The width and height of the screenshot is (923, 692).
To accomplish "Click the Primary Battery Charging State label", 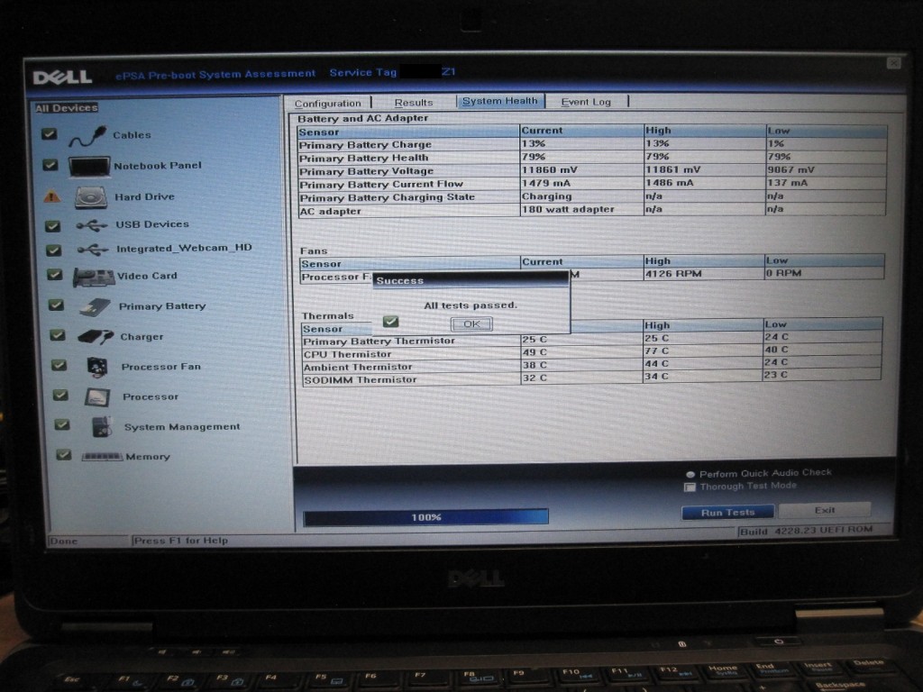I will pyautogui.click(x=388, y=197).
